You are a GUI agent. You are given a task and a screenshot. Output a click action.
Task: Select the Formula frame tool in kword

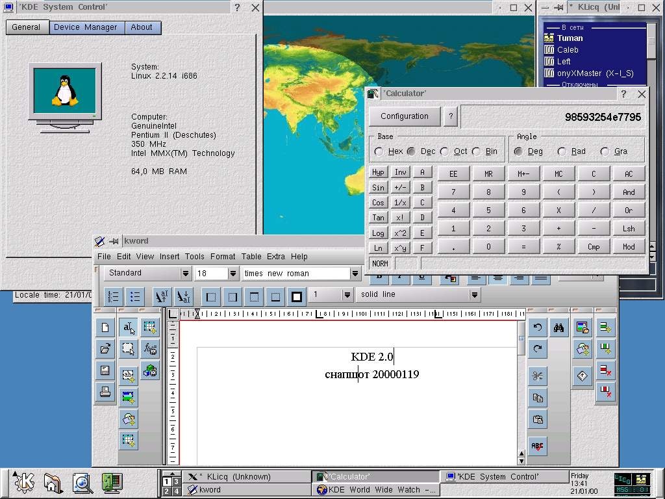pyautogui.click(x=150, y=349)
